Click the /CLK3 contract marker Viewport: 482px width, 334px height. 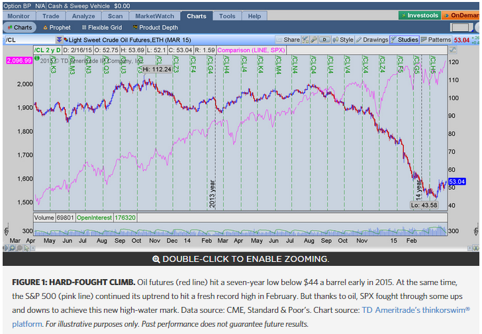(x=53, y=65)
